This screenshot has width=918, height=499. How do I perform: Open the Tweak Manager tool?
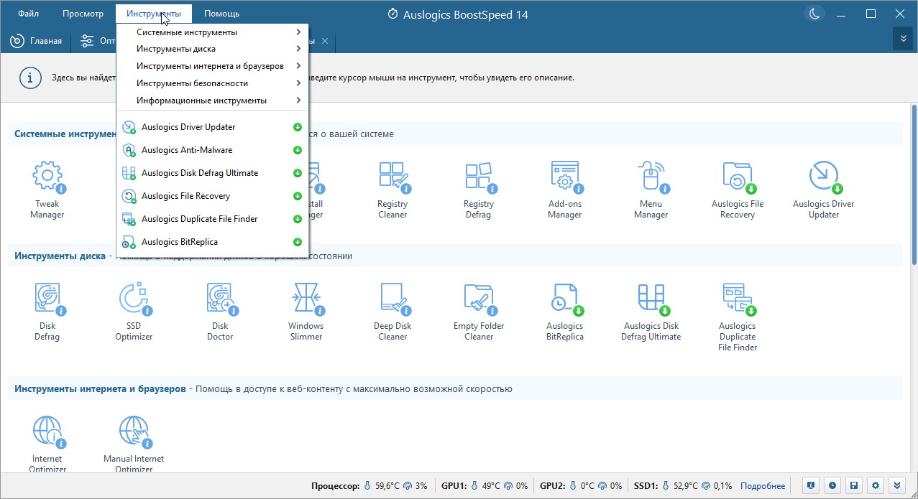click(47, 190)
